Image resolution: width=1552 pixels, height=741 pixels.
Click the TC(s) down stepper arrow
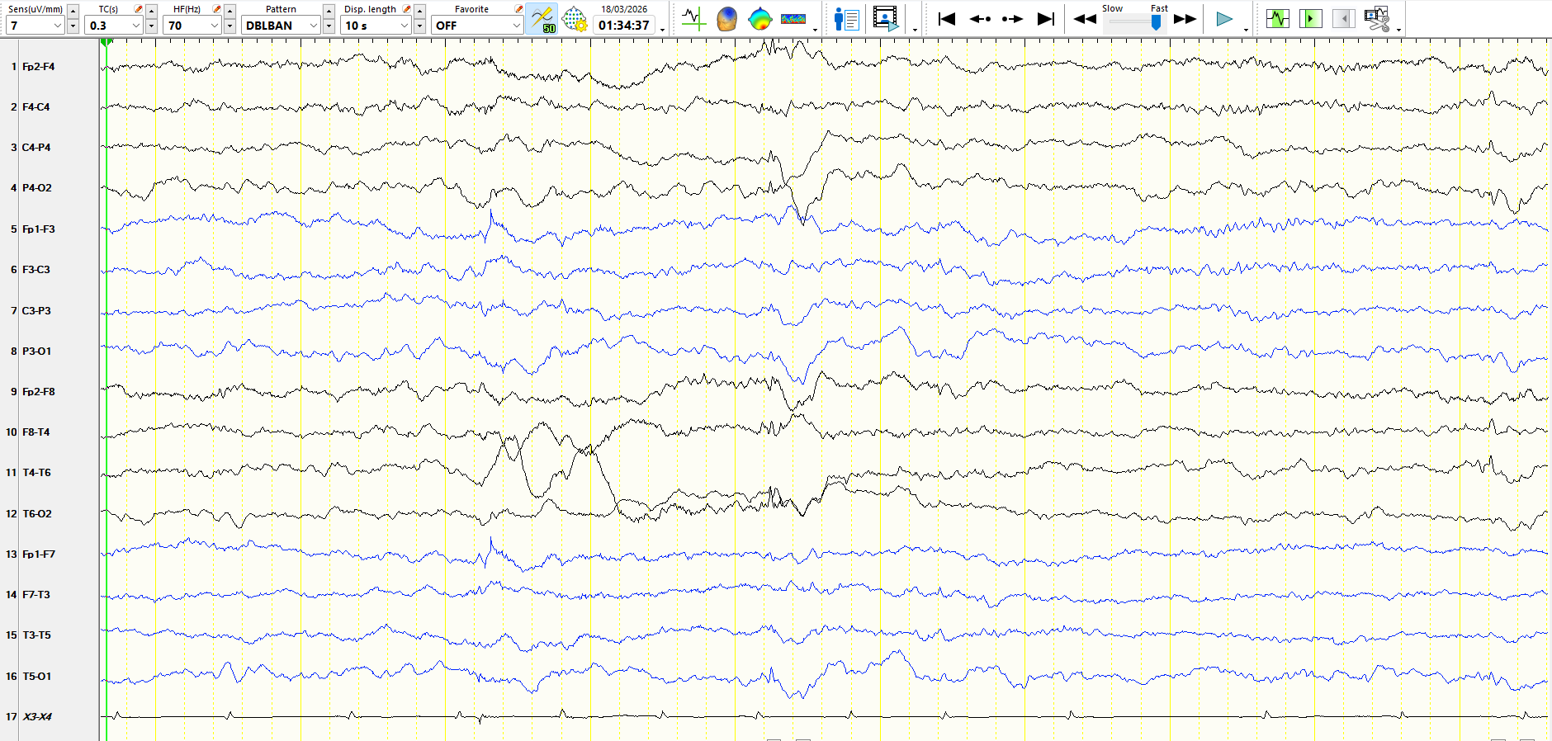coord(151,26)
